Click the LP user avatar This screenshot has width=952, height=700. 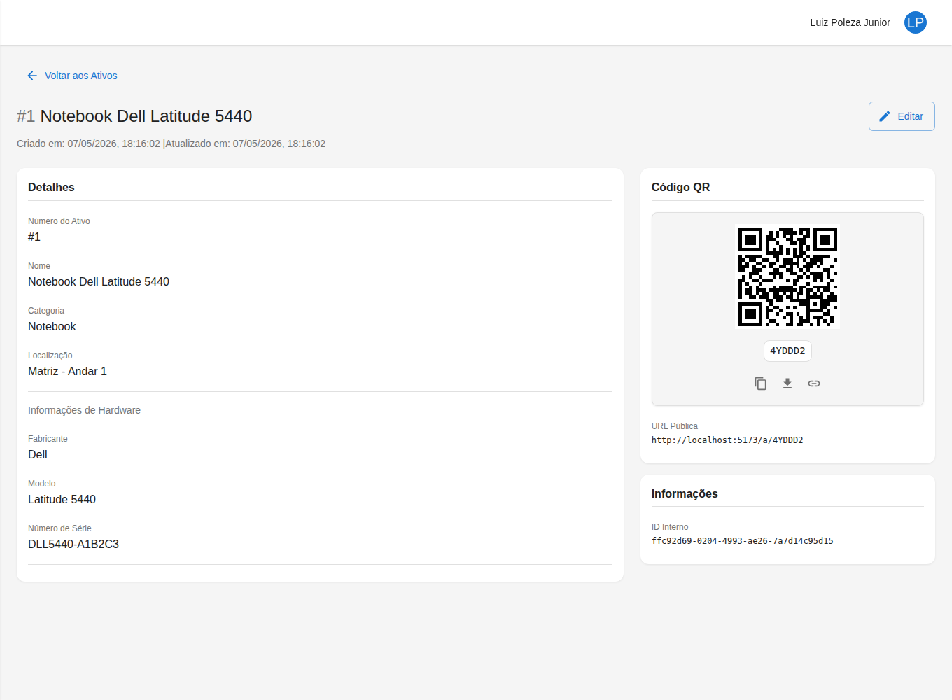(915, 22)
